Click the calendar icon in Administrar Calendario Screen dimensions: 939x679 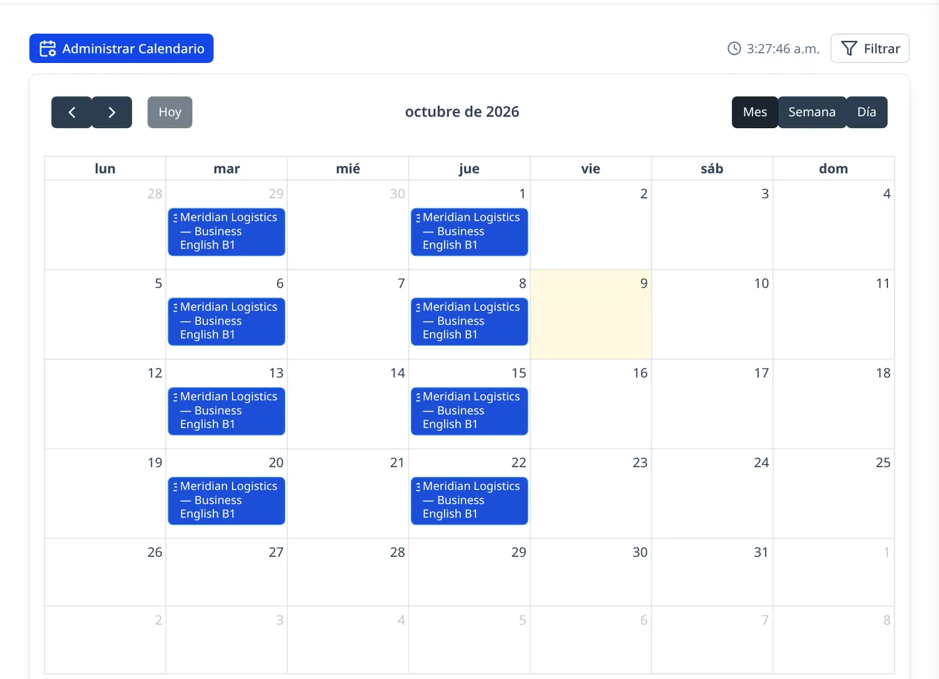coord(48,49)
